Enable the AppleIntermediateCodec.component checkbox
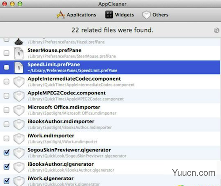 [x=7, y=81]
